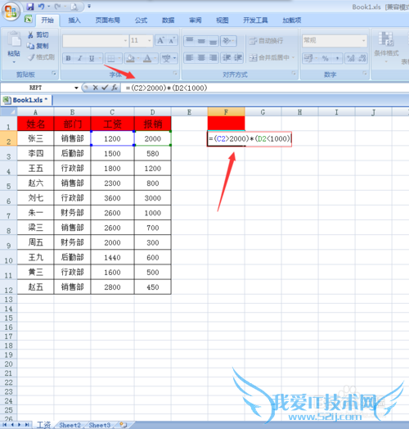The height and width of the screenshot is (429, 409).
Task: Toggle italic formatting
Action: click(80, 58)
